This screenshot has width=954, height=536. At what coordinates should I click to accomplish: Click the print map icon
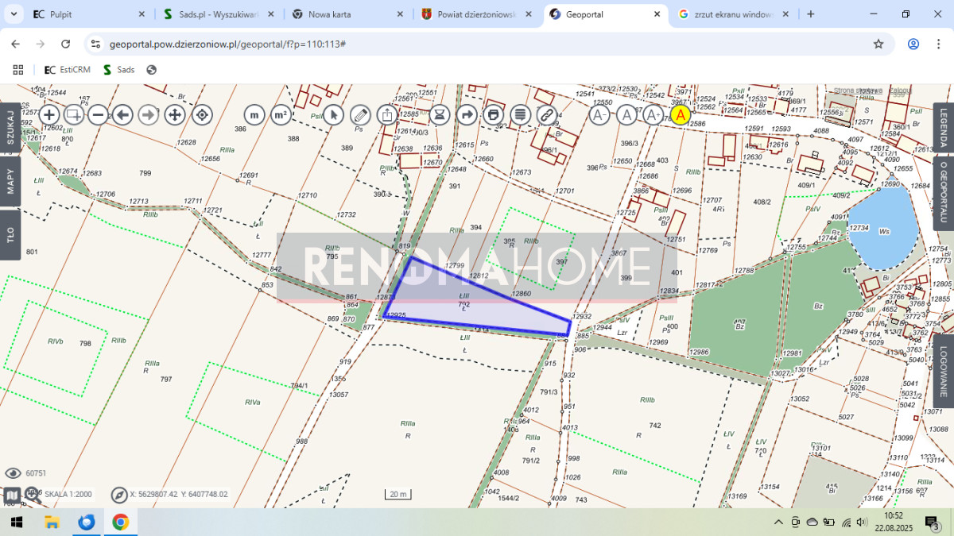[494, 115]
